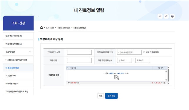The height and width of the screenshot is (110, 189).
Task: Click inner file list scroll up arrow
Action: pos(166,71)
